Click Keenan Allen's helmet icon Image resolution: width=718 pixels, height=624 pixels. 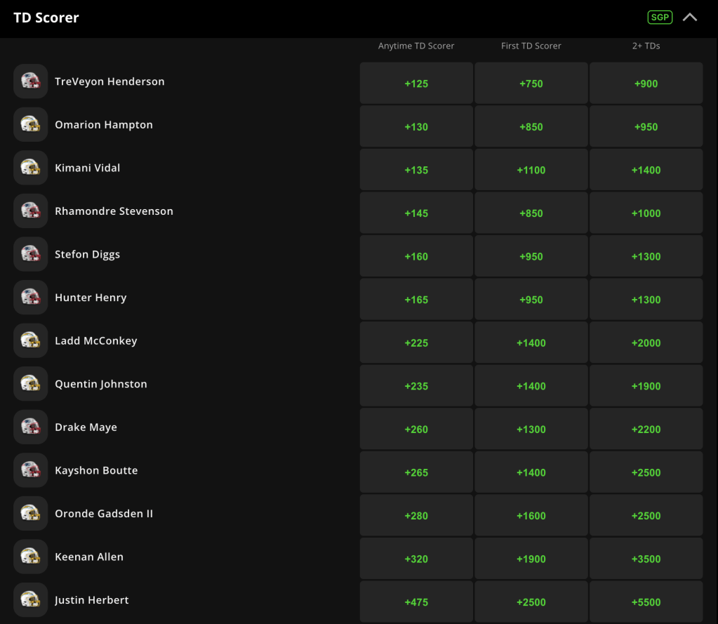[31, 557]
